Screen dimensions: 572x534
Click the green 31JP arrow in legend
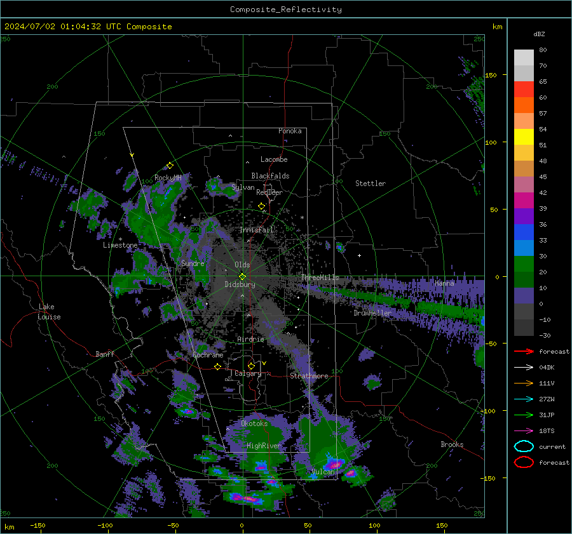(x=524, y=415)
